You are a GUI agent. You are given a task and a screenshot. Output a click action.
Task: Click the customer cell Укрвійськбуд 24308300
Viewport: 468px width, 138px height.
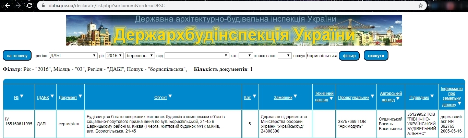pos(286,124)
